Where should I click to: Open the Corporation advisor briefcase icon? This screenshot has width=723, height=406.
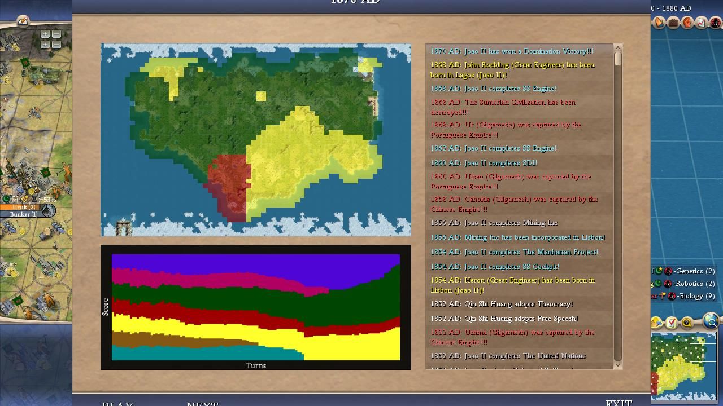[673, 23]
